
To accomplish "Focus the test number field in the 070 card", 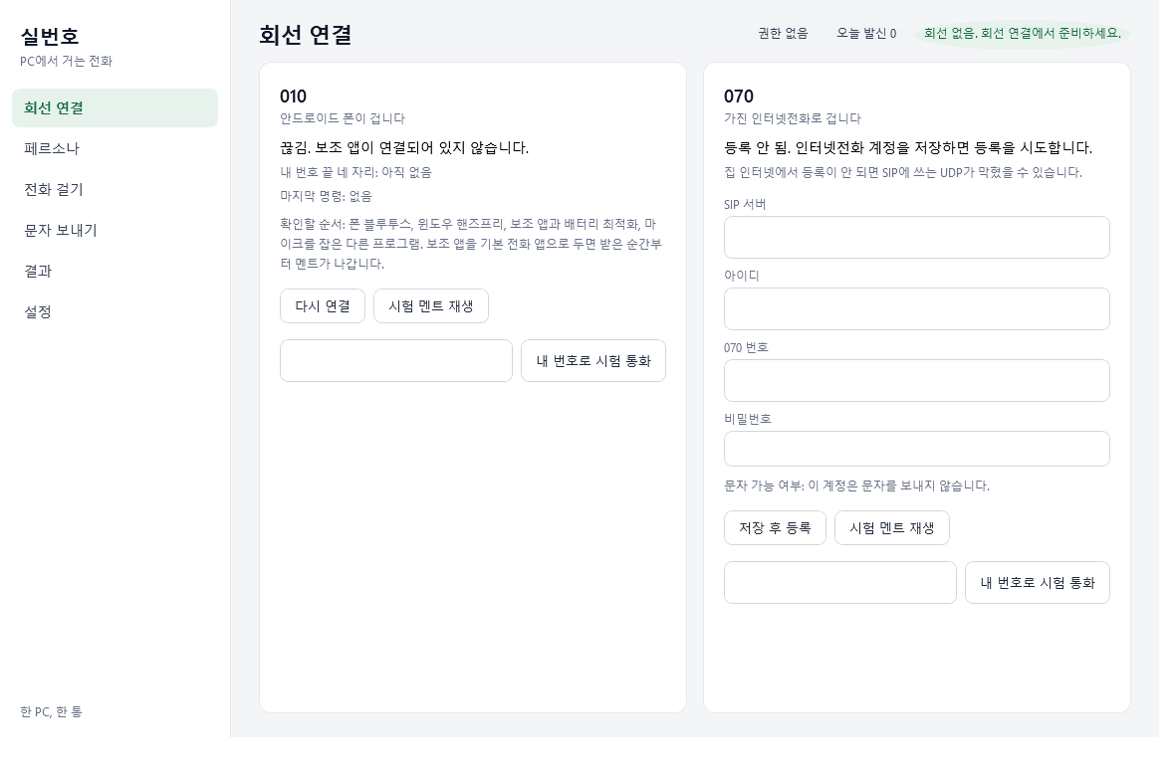I will (x=840, y=583).
